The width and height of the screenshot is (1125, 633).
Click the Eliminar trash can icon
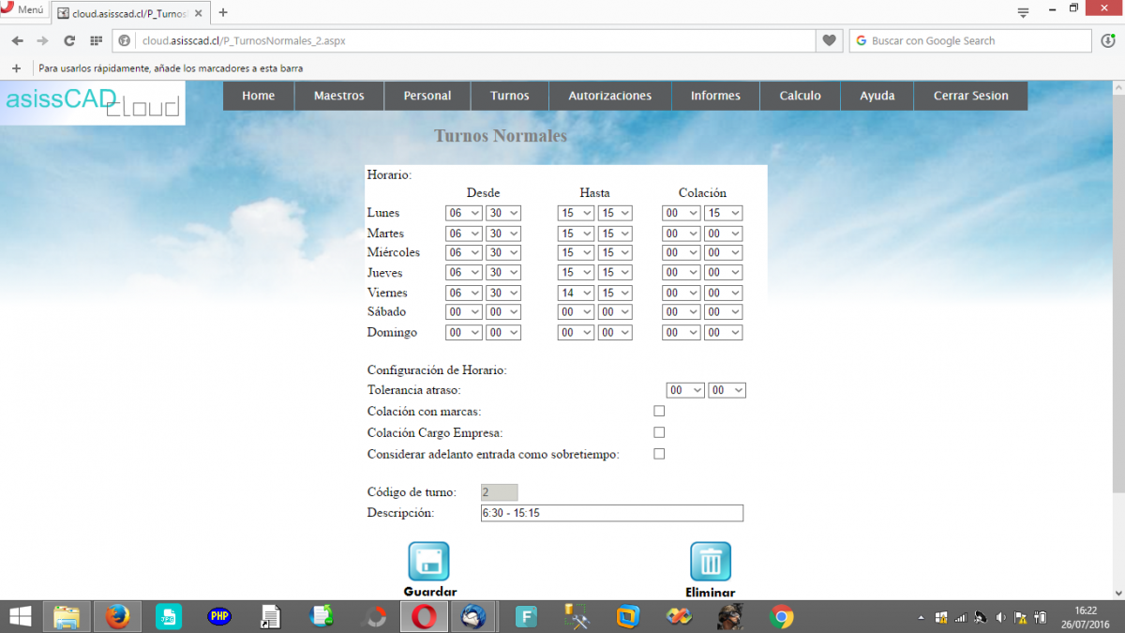tap(711, 562)
